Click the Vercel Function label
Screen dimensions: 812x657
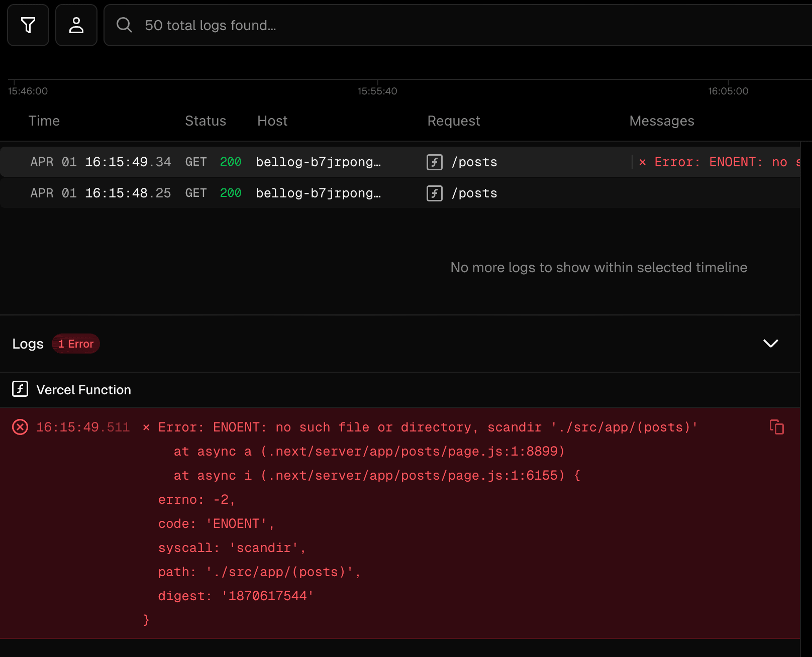click(x=83, y=390)
